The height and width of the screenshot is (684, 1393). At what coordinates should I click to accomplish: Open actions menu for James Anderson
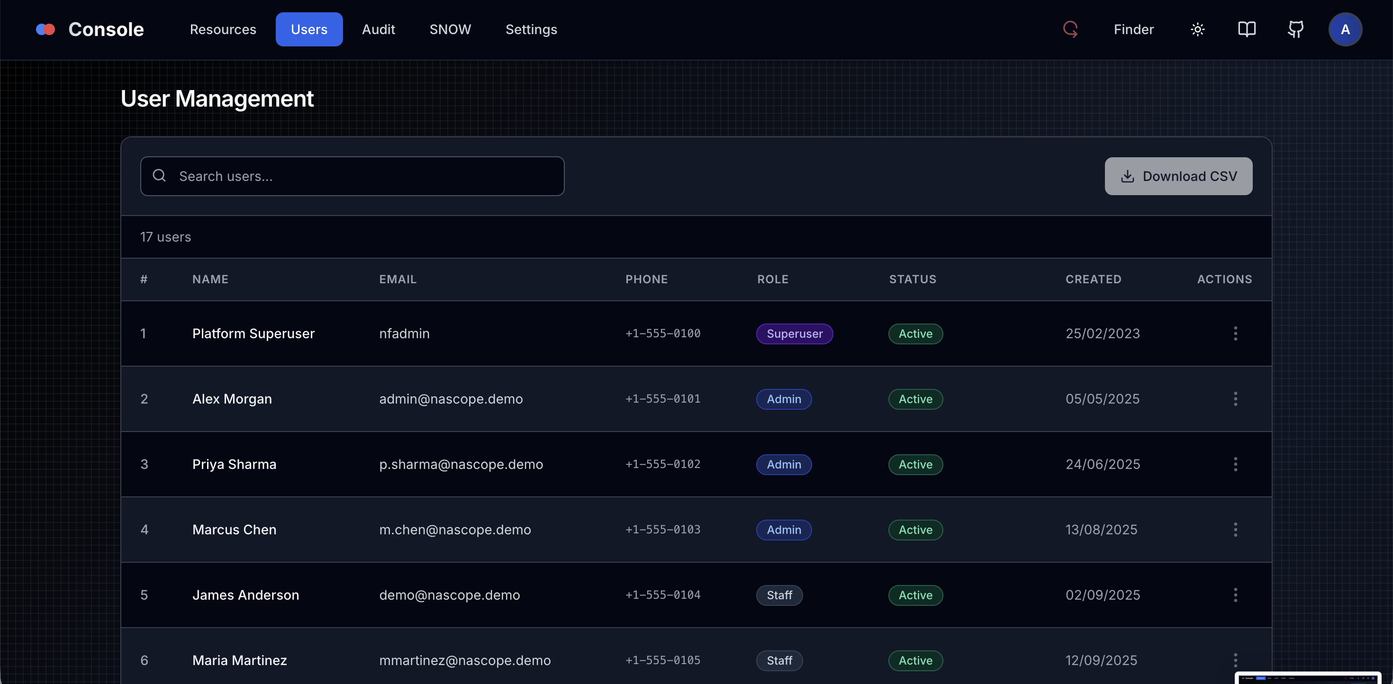[x=1235, y=595]
